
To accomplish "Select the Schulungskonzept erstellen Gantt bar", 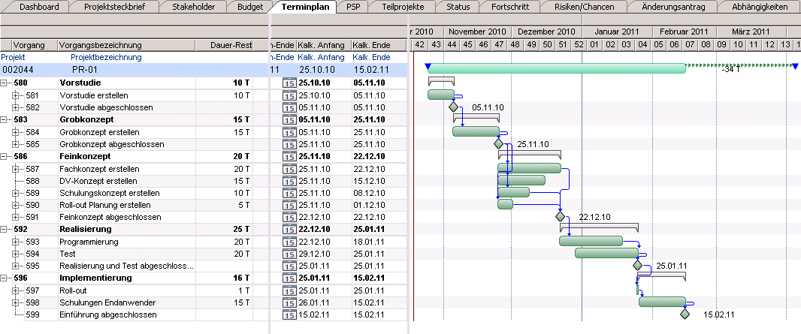I will (513, 192).
